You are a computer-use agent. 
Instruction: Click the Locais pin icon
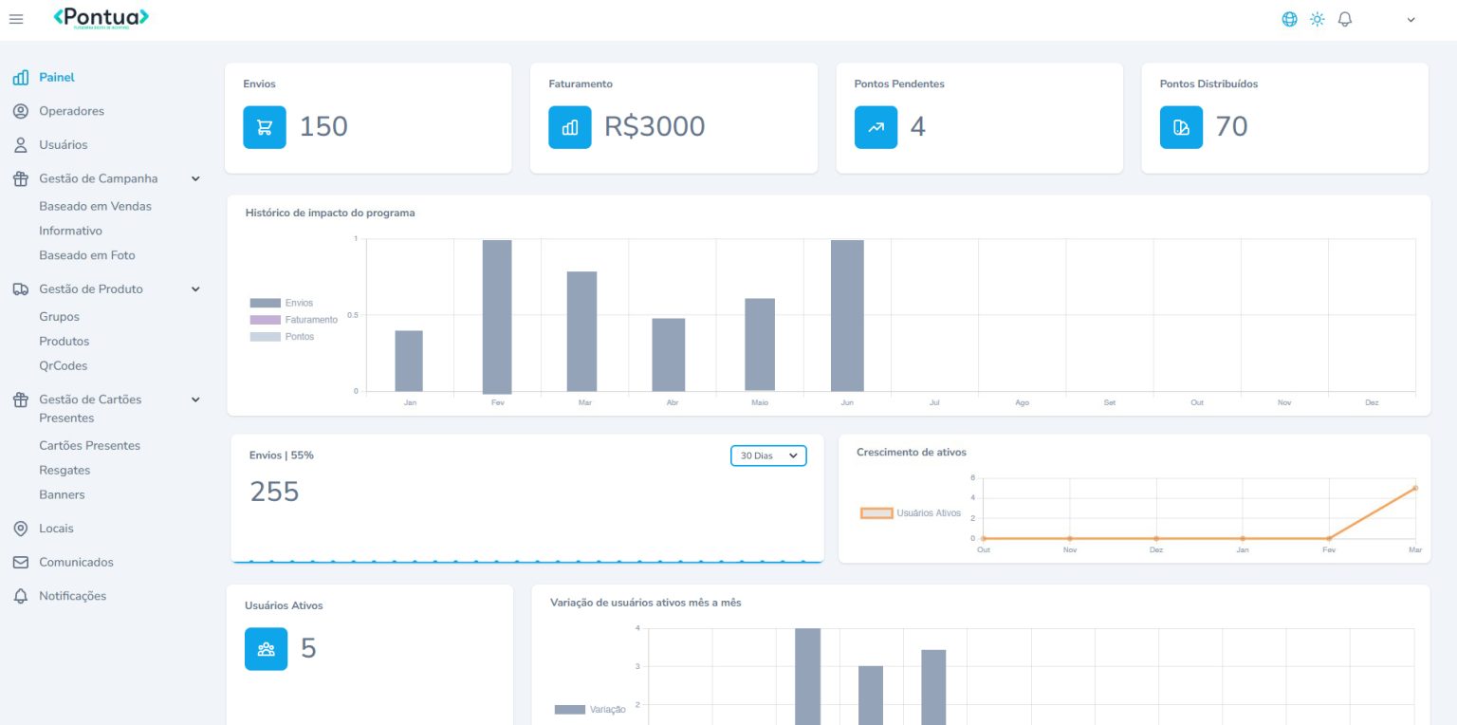click(21, 529)
